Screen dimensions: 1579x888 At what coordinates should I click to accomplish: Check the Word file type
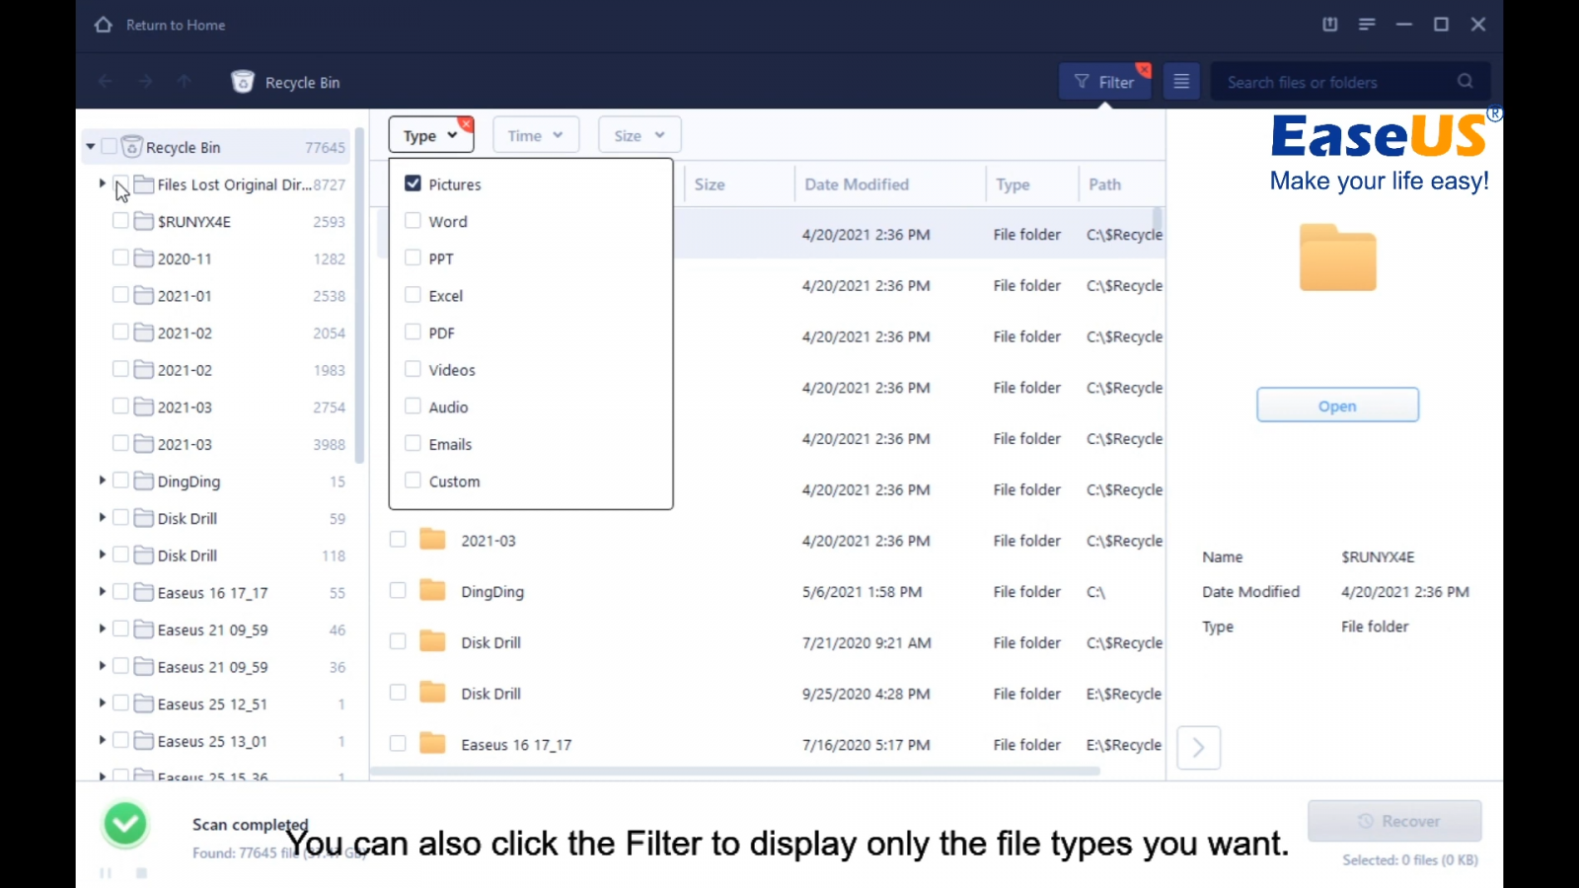413,221
